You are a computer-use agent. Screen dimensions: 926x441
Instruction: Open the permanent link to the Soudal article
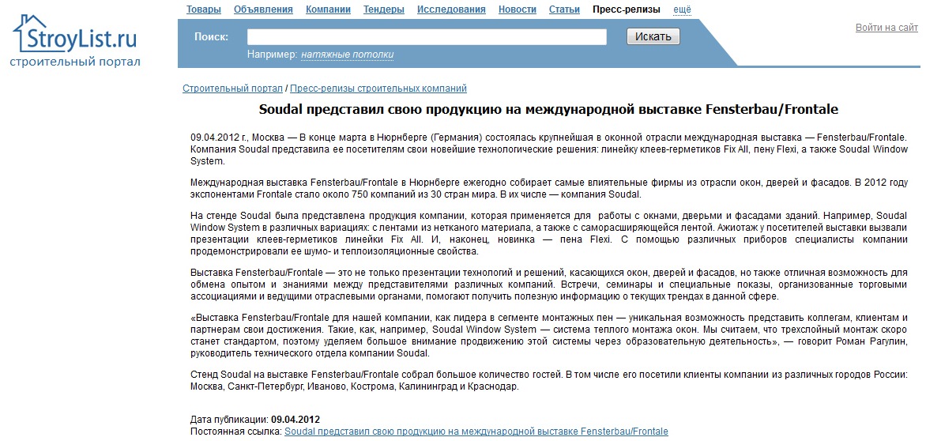pos(476,432)
